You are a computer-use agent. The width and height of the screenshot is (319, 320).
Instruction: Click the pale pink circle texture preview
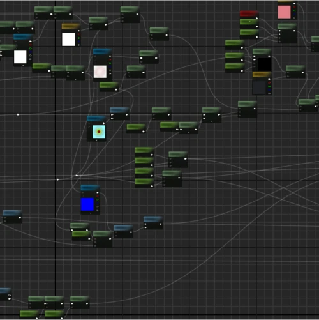100,72
